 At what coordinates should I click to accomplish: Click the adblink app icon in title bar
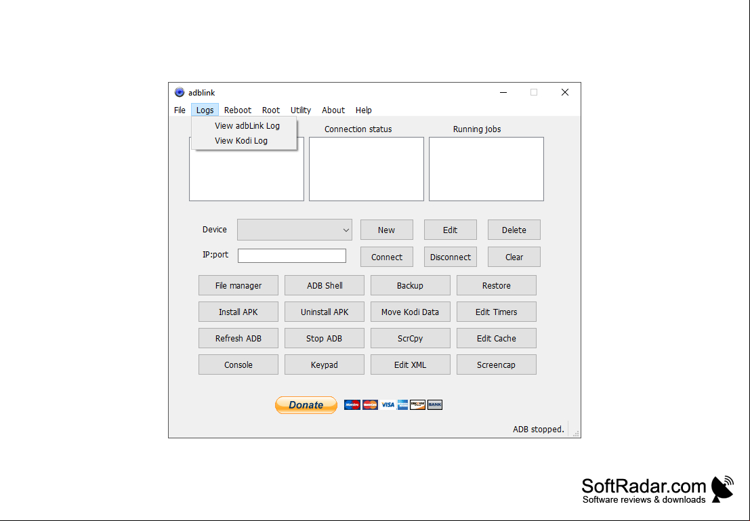pos(180,92)
